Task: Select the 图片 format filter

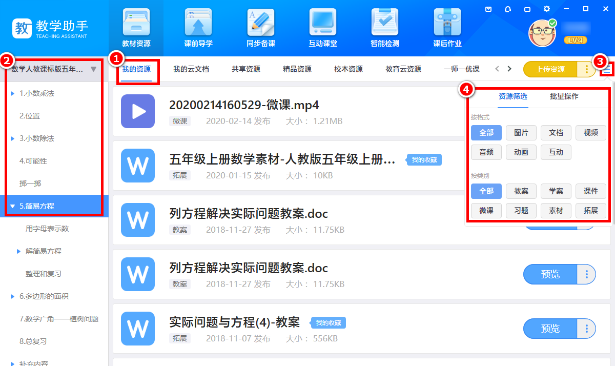Action: [x=521, y=133]
